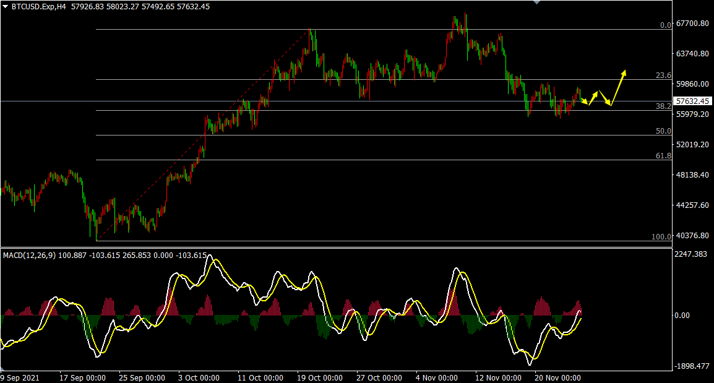Click the 67700.80 price on the scale

(692, 24)
